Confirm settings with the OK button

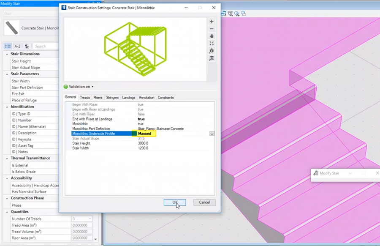pyautogui.click(x=175, y=202)
